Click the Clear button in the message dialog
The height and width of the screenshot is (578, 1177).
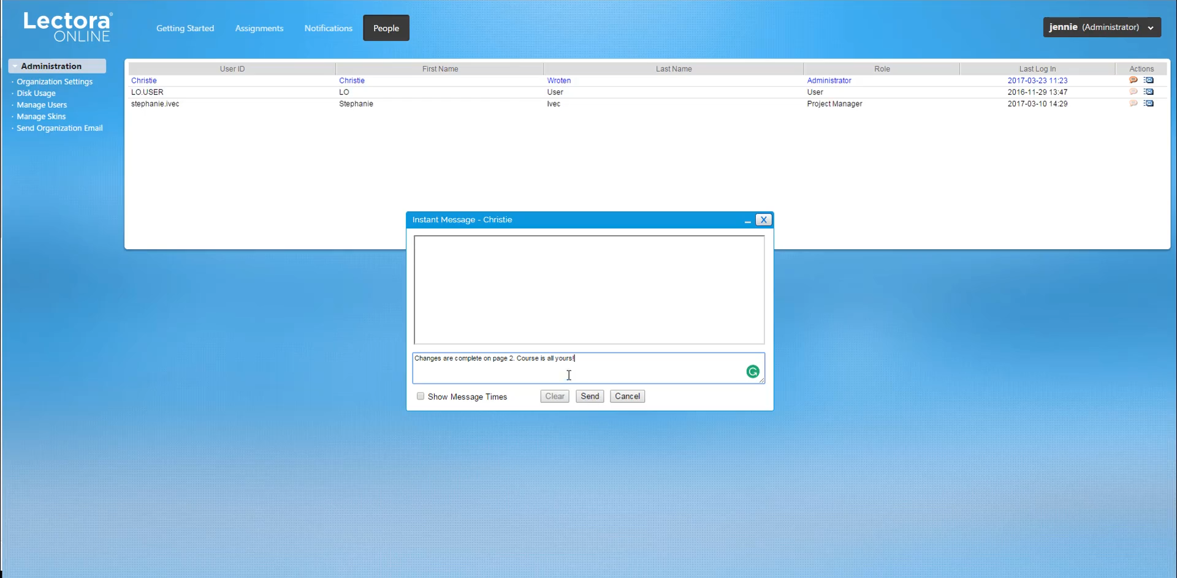(x=555, y=396)
